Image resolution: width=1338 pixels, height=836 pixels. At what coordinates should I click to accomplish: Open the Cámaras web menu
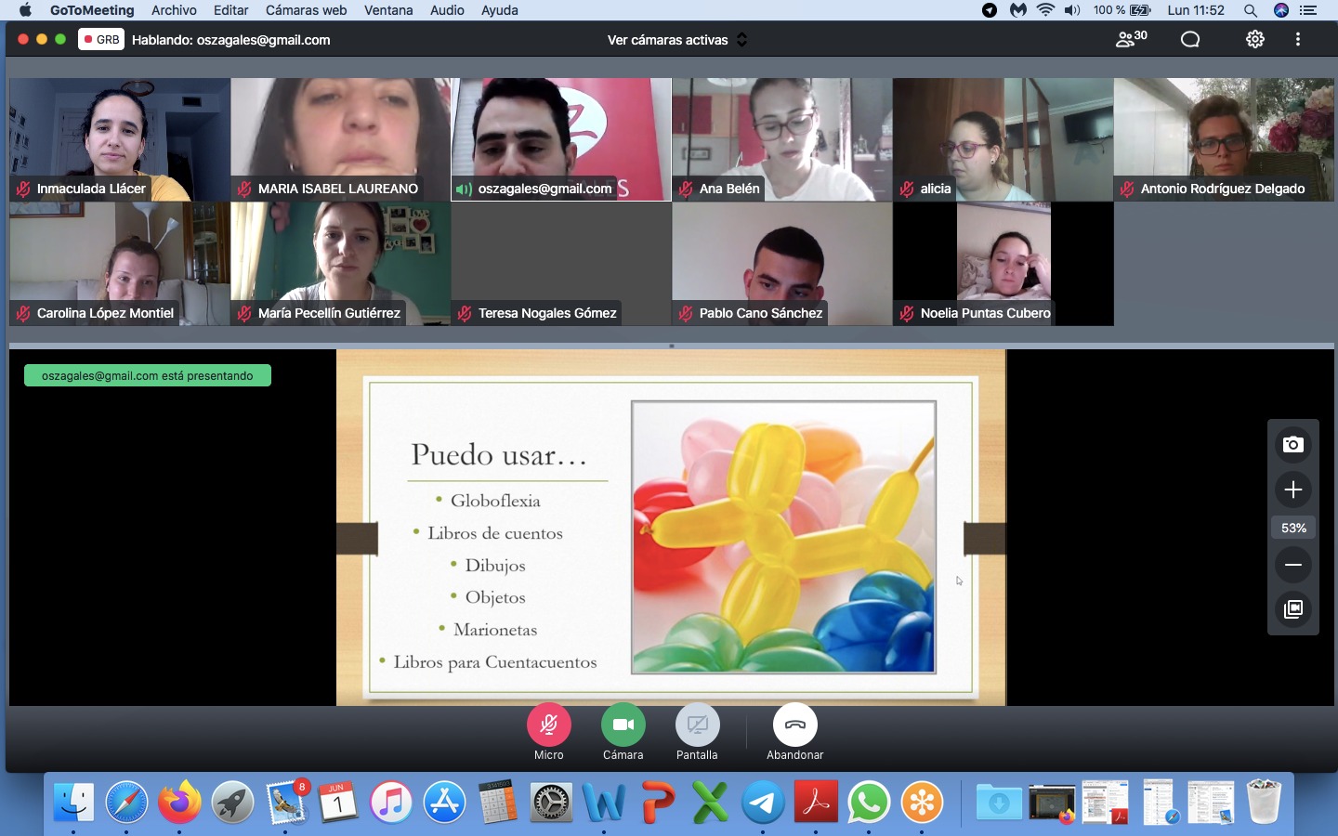(306, 10)
